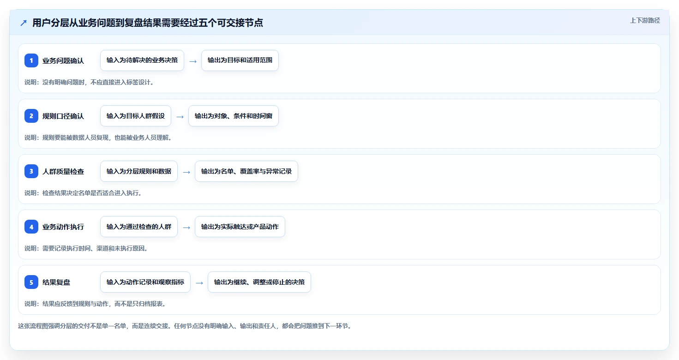This screenshot has width=679, height=360.
Task: Click the 输出为目标和适用范围 box
Action: pyautogui.click(x=240, y=60)
